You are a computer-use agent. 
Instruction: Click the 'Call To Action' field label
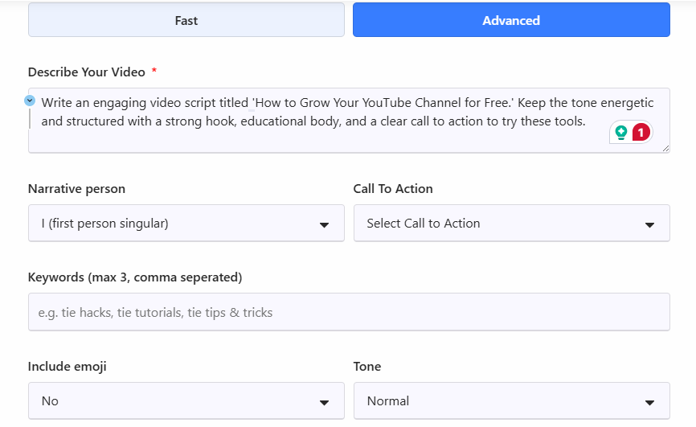click(393, 189)
